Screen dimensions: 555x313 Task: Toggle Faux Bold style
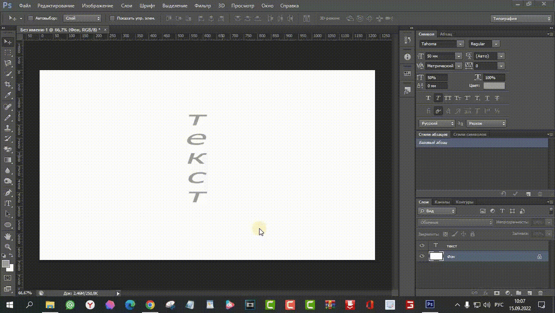[428, 98]
